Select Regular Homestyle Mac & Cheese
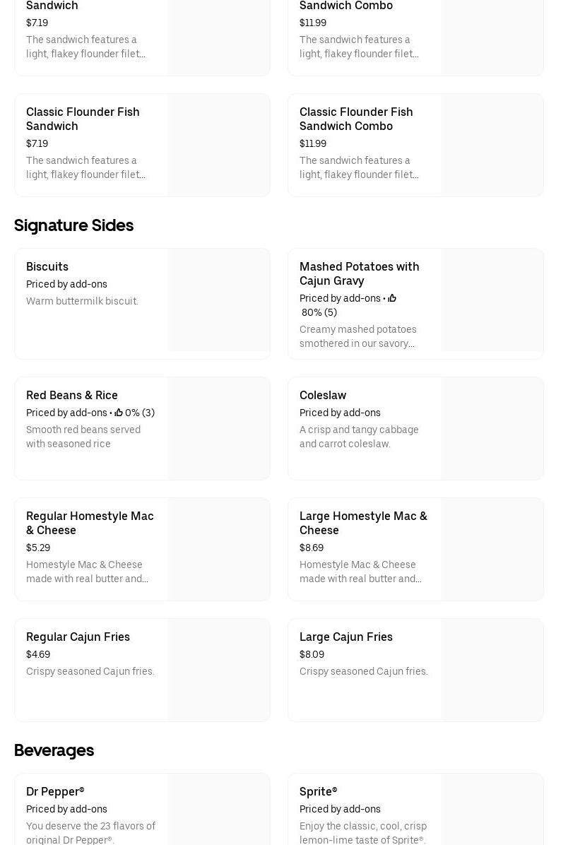 click(x=90, y=523)
